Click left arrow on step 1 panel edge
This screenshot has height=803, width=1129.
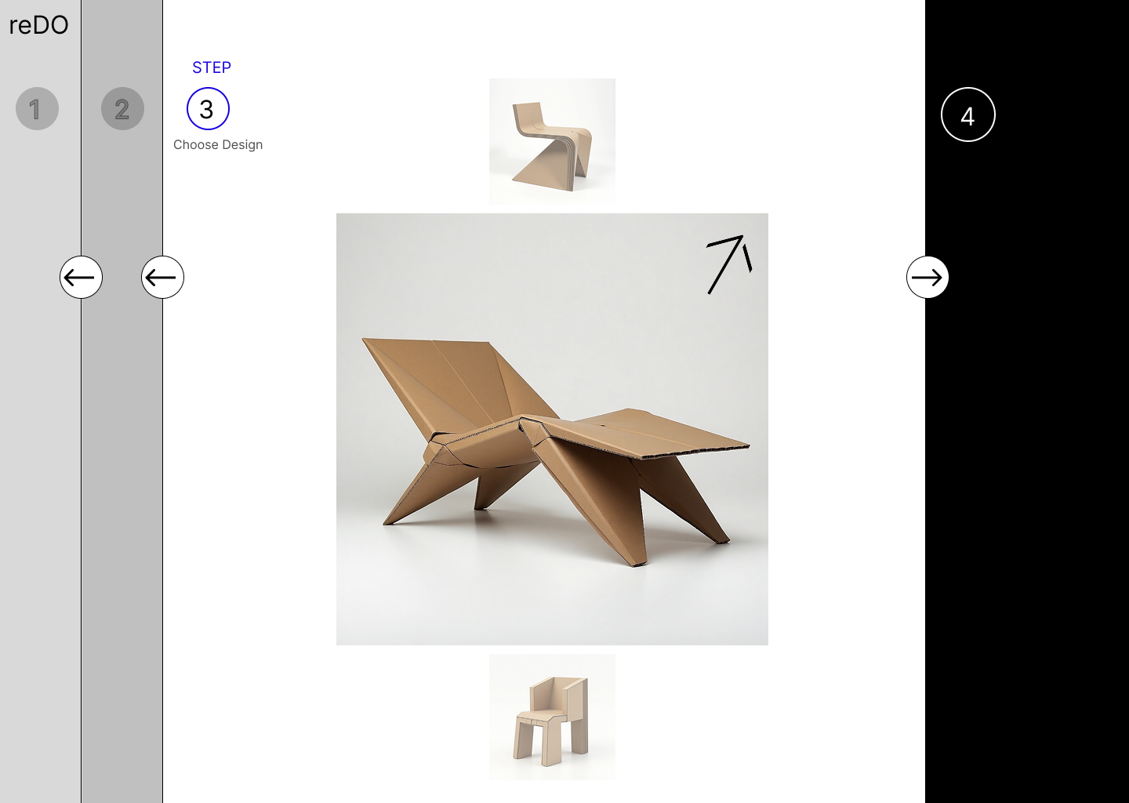pyautogui.click(x=81, y=278)
